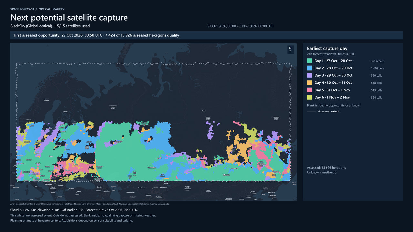The height and width of the screenshot is (232, 413).
Task: Click the Uzbekistan label on the map
Action: click(x=141, y=188)
